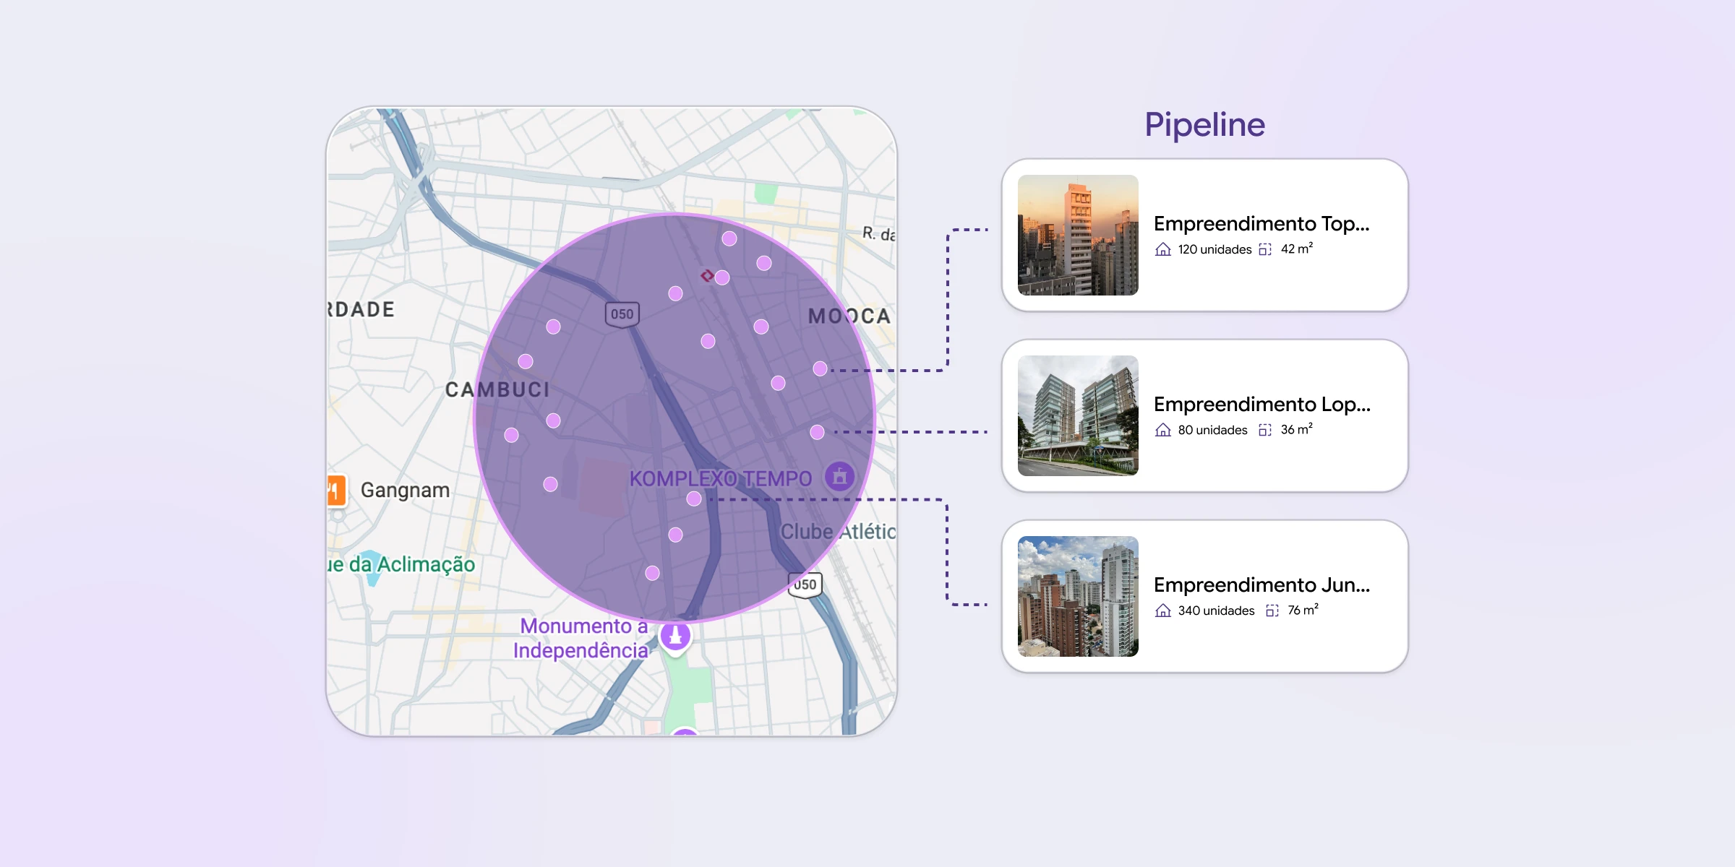Open the Empreendimento Lop... card title
This screenshot has height=867, width=1735.
coord(1261,405)
